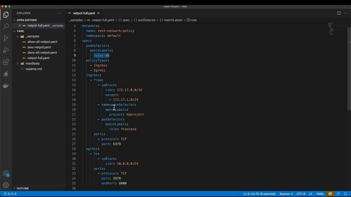Click _samples breadcrumb segment
This screenshot has width=351, height=197.
76,20
